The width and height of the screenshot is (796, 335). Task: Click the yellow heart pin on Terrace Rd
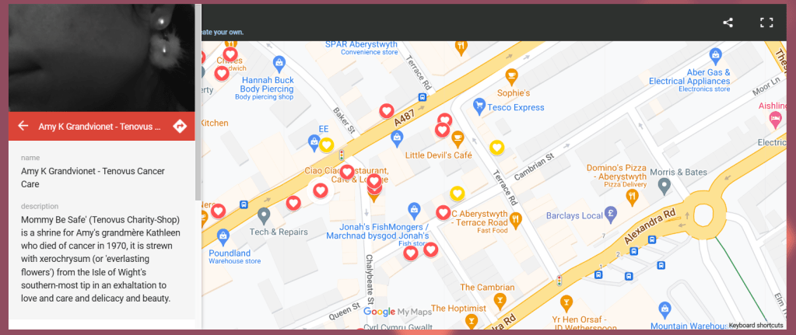click(x=497, y=148)
